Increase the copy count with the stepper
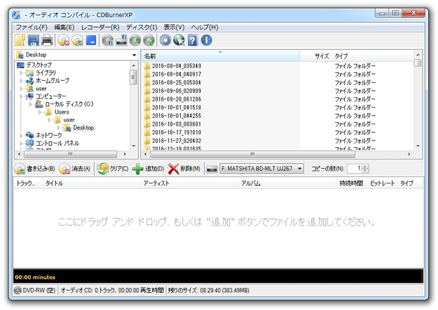438x310 pixels. pos(365,166)
